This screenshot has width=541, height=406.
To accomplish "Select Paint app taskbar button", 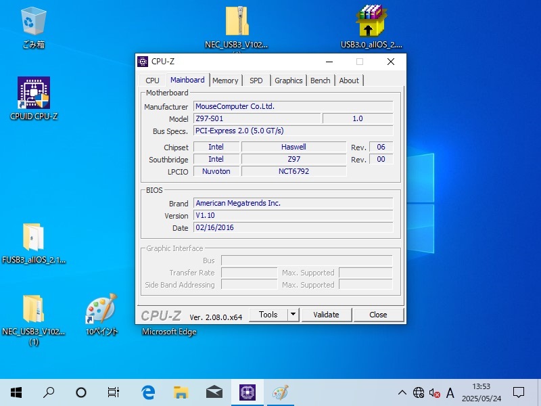I will click(281, 392).
